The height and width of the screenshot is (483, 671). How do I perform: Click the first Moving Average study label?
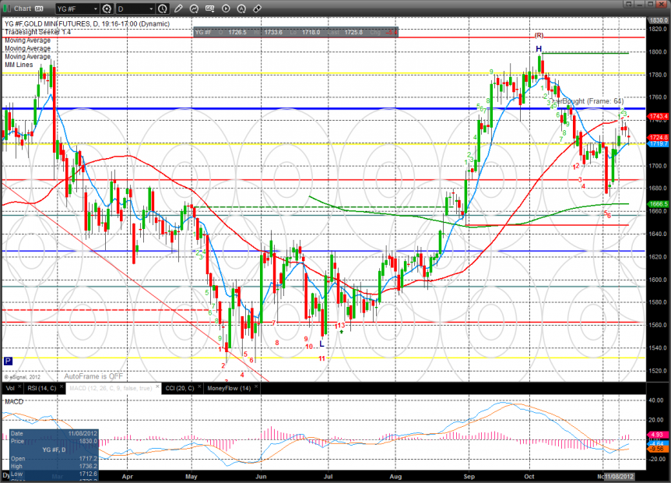(x=27, y=41)
